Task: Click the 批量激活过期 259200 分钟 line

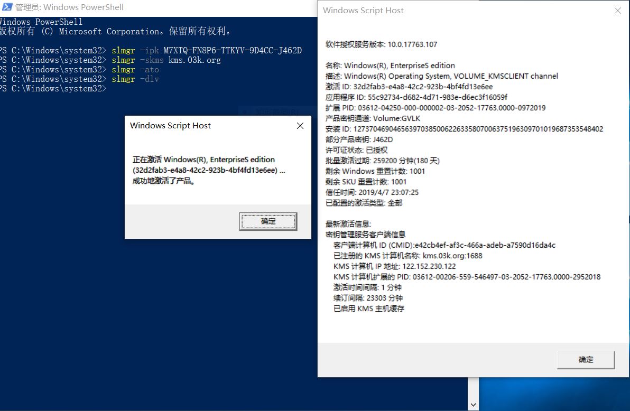Action: click(383, 161)
